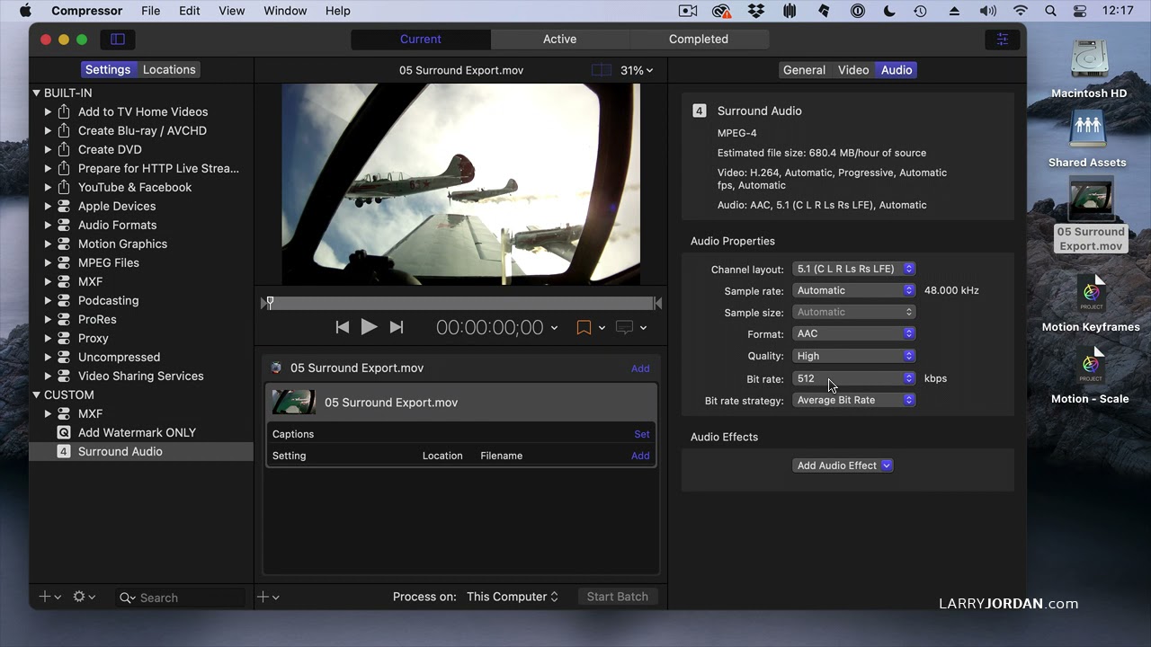Click the orange marker bookmark icon
1151x647 pixels.
[584, 327]
